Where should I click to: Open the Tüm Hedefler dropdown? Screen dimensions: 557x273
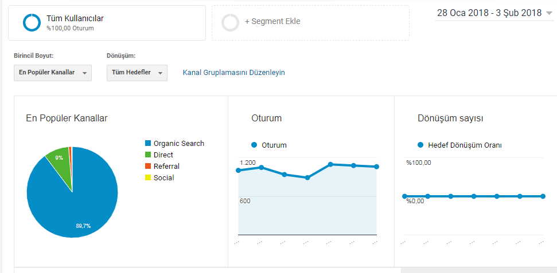[x=137, y=73]
